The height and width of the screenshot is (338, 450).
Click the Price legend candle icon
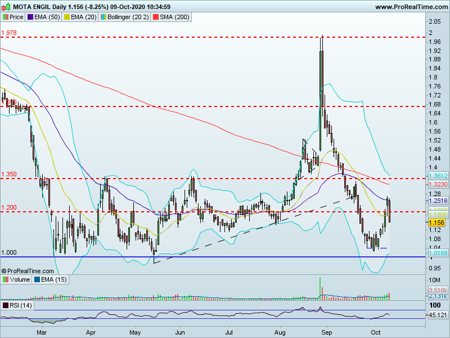(x=6, y=17)
